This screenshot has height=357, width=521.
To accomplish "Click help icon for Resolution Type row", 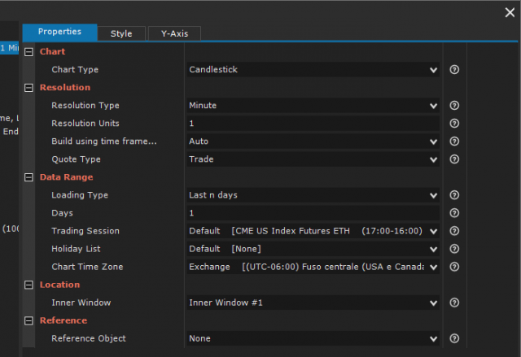I will (454, 106).
